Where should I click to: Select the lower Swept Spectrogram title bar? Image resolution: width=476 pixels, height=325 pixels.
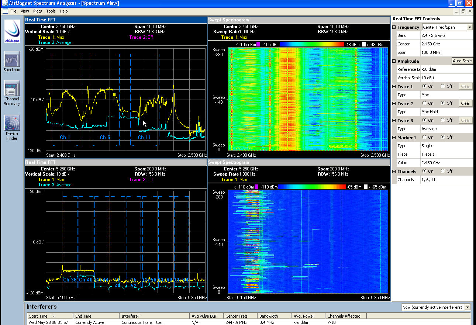(x=299, y=162)
